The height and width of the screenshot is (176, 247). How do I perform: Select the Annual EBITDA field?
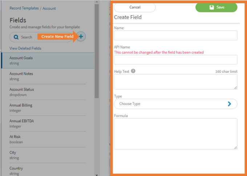[48, 123]
